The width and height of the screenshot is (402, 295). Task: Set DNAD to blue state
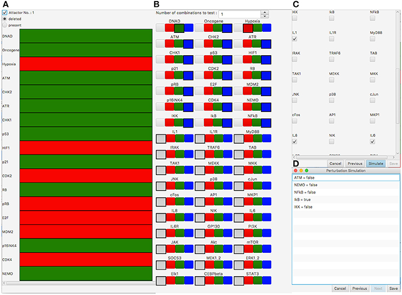tap(189, 28)
